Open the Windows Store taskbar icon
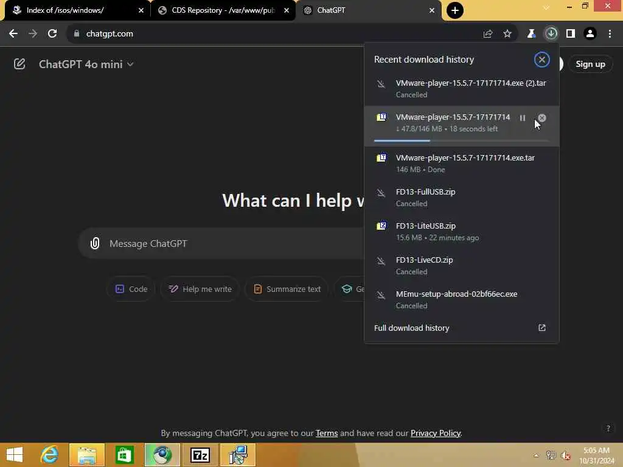 pyautogui.click(x=124, y=455)
